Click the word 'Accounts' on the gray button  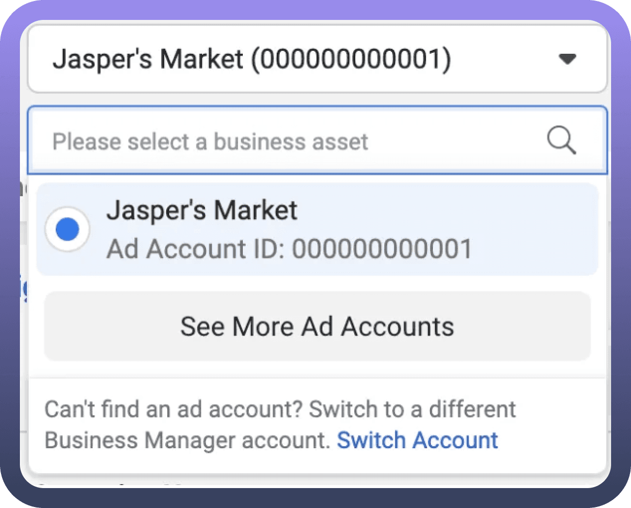[x=397, y=327]
